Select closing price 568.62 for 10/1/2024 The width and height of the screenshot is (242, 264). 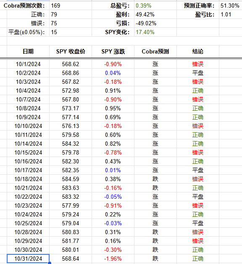(71, 64)
